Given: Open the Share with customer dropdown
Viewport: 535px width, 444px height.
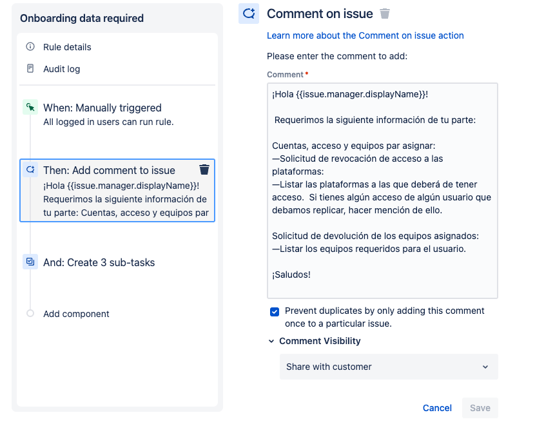Looking at the screenshot, I should (389, 367).
